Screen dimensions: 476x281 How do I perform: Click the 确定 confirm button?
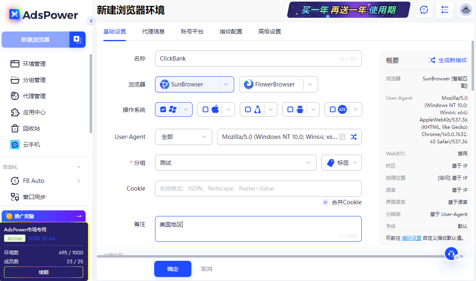172,269
